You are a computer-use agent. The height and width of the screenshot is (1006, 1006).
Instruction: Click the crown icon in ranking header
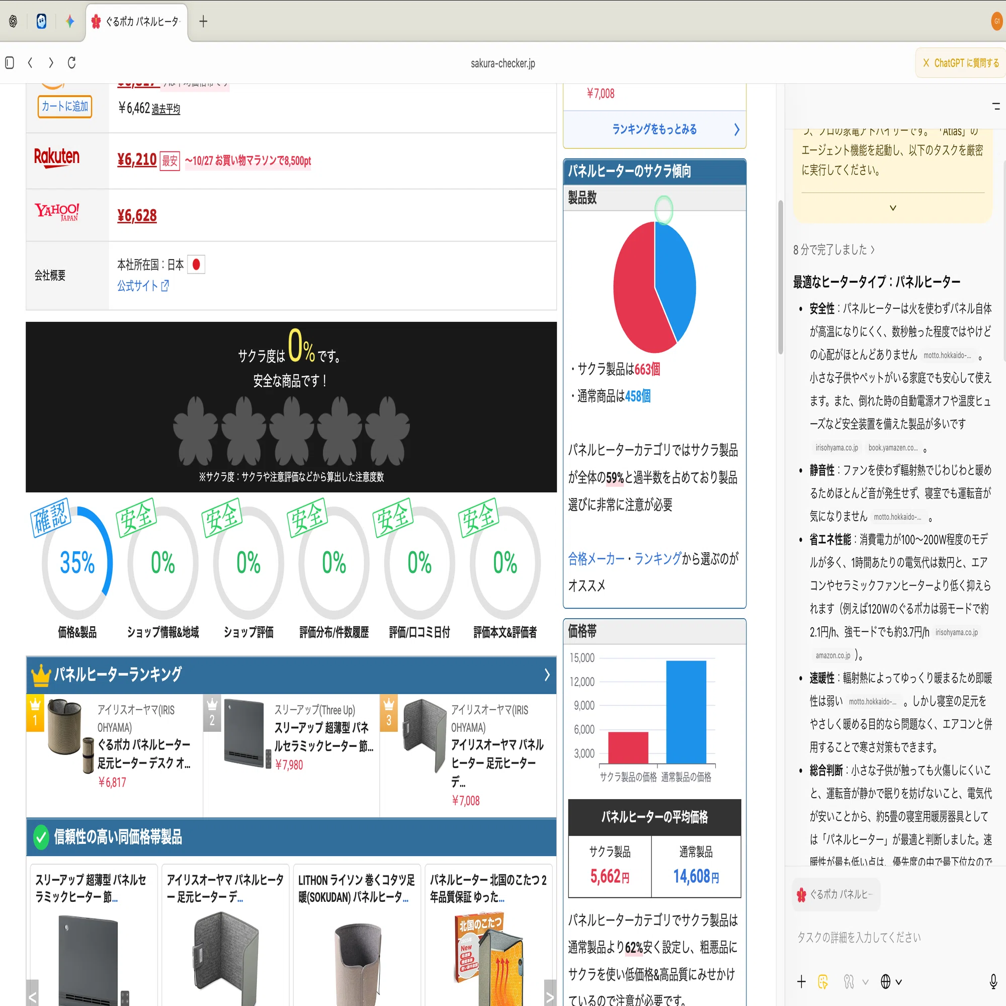41,675
